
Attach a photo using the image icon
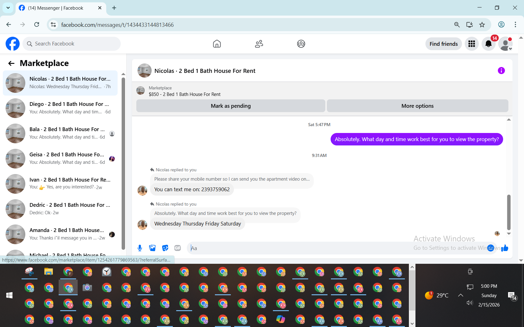click(152, 248)
